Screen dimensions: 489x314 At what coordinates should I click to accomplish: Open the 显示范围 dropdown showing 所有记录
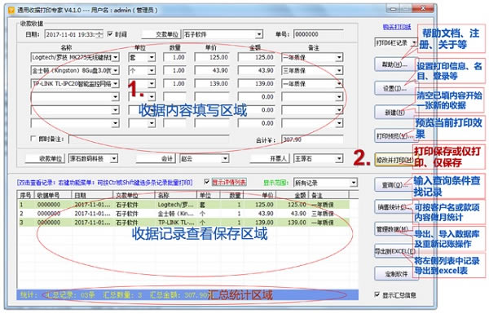click(353, 183)
